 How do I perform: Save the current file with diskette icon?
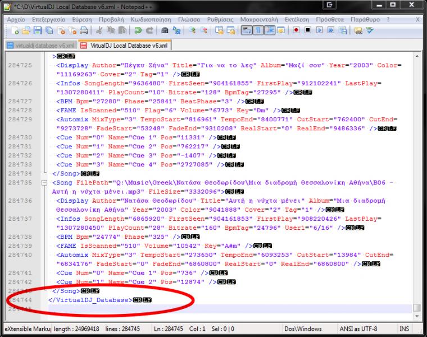point(38,30)
